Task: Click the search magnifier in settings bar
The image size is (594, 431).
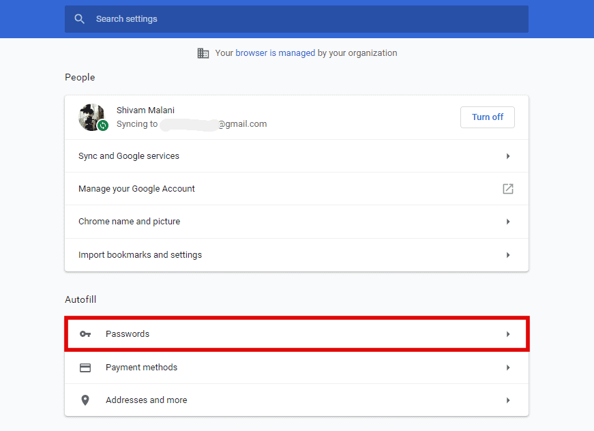Action: point(80,18)
